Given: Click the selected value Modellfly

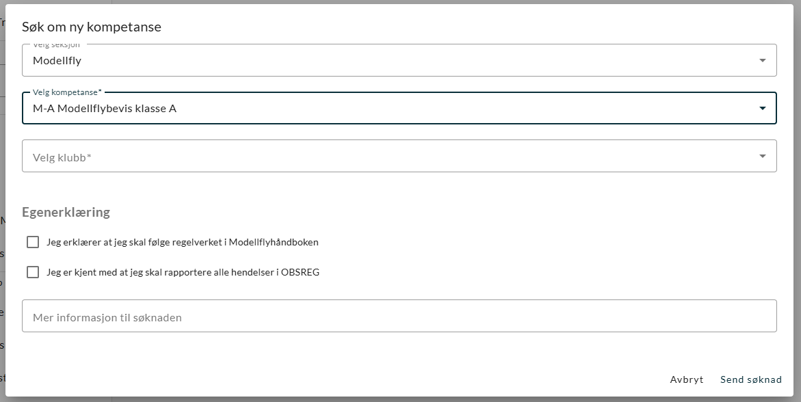Looking at the screenshot, I should tap(57, 60).
